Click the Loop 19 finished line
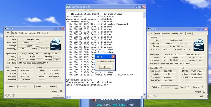This screenshot has height=107, width=211. click(91, 72)
